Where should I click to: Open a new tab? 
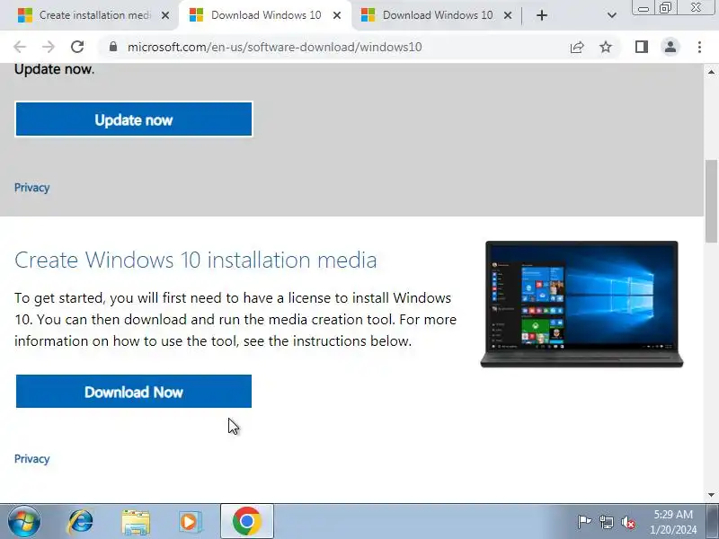(542, 15)
